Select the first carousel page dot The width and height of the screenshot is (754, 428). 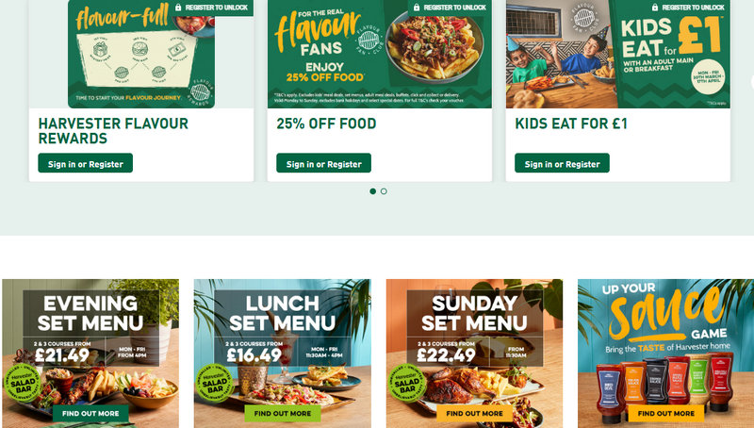tap(372, 191)
